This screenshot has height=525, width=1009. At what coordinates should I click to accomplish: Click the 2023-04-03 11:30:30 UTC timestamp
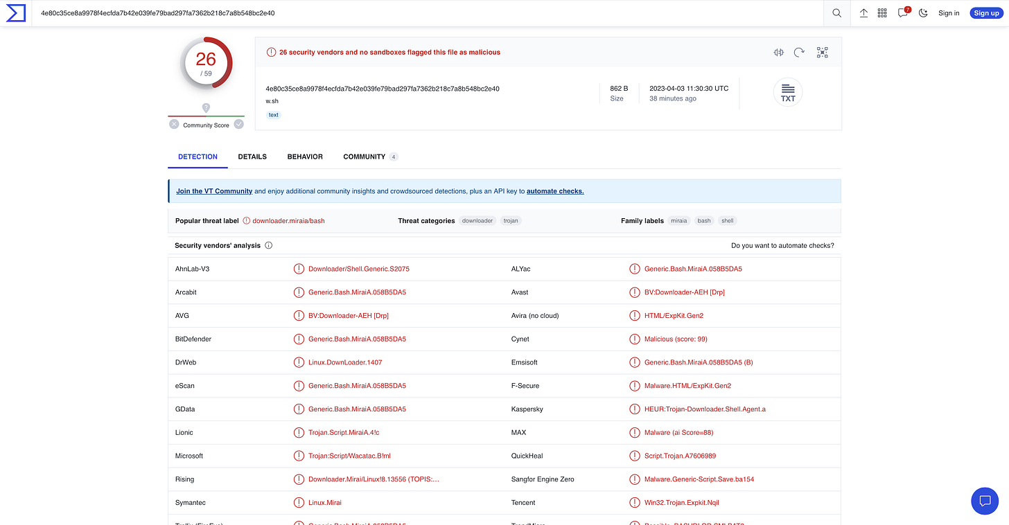pyautogui.click(x=689, y=89)
